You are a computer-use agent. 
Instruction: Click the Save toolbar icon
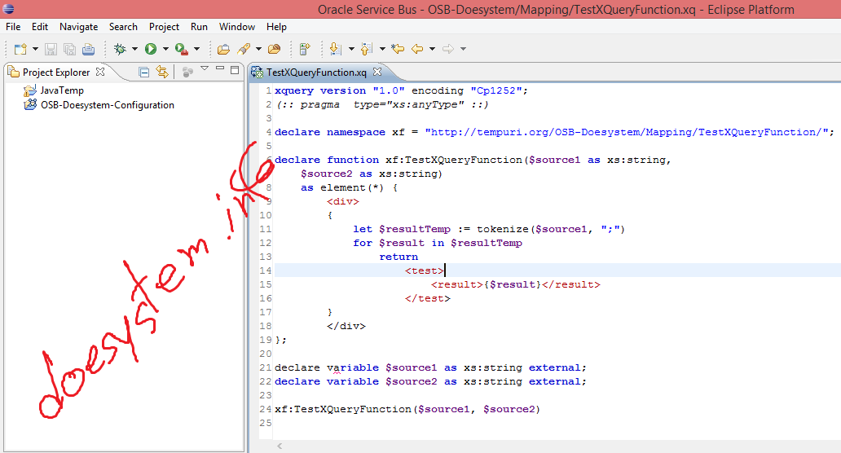pos(51,50)
